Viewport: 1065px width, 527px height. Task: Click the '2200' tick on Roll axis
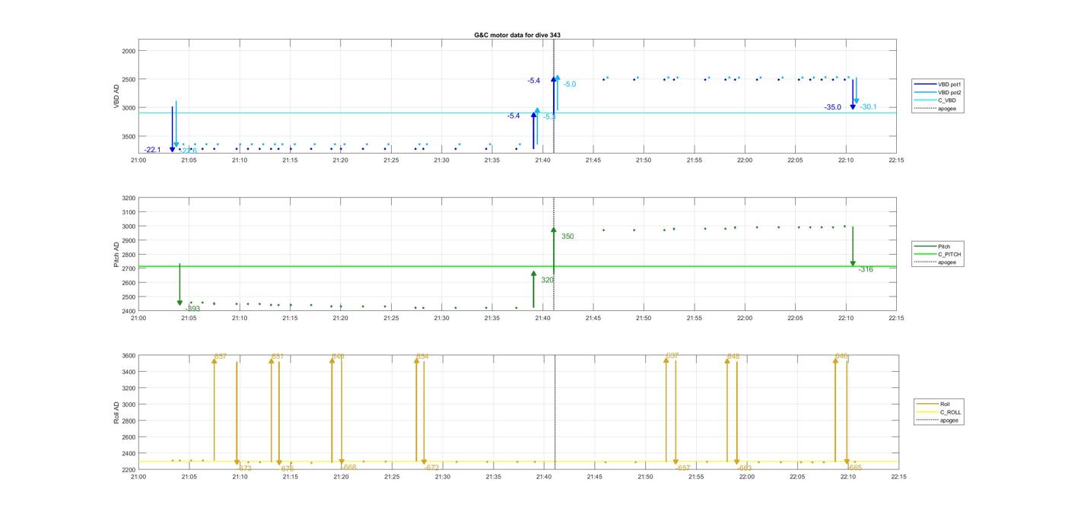click(x=129, y=469)
